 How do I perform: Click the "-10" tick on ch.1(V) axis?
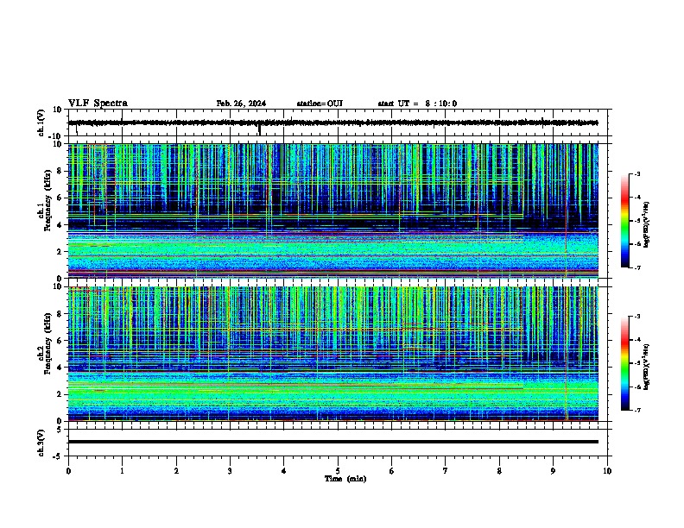click(56, 136)
